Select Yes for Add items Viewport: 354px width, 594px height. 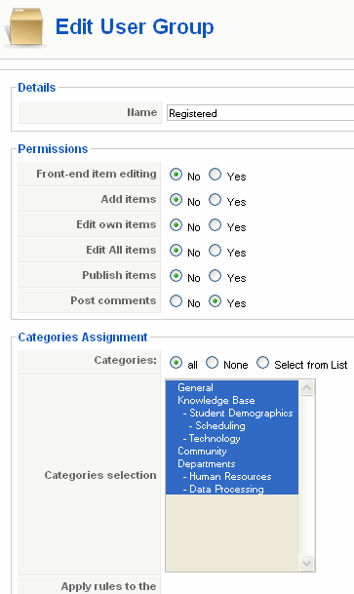(216, 200)
